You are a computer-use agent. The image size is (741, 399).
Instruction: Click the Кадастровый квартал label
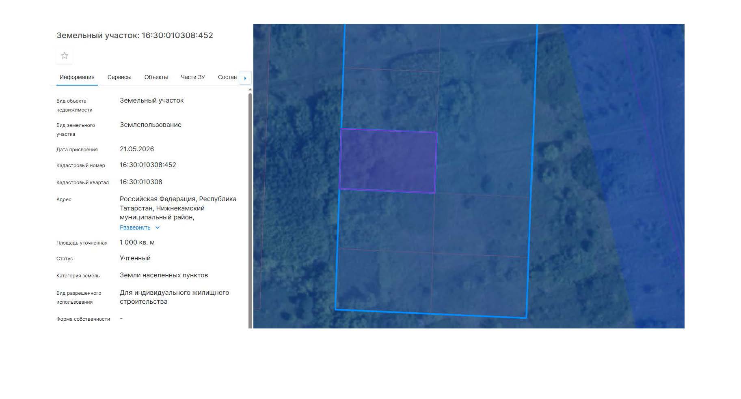[x=82, y=182]
